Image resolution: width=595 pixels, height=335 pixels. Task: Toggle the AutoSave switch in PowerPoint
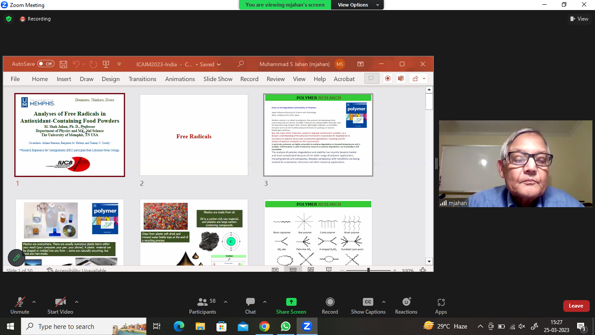point(46,64)
